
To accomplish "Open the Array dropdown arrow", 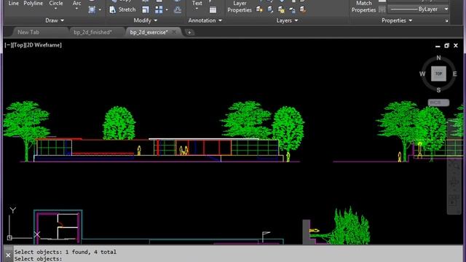I will tap(167, 9).
